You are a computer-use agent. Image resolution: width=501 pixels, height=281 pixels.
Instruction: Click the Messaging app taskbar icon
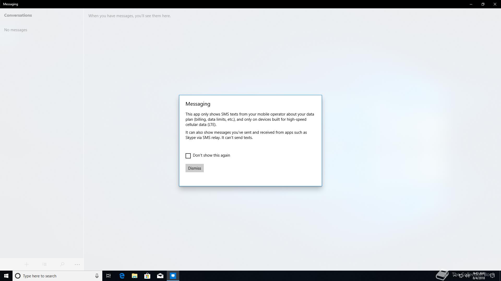click(173, 276)
